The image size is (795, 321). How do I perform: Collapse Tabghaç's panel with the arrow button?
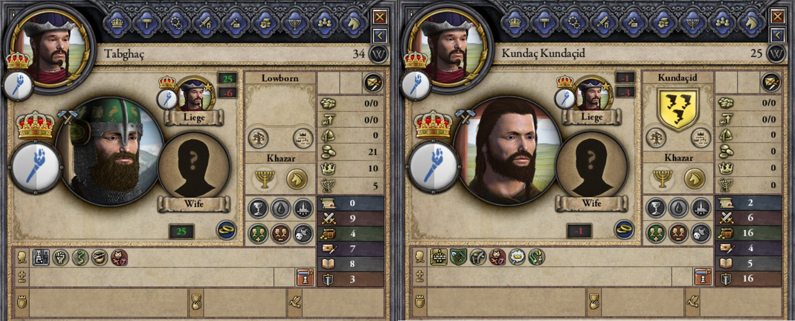[x=380, y=36]
